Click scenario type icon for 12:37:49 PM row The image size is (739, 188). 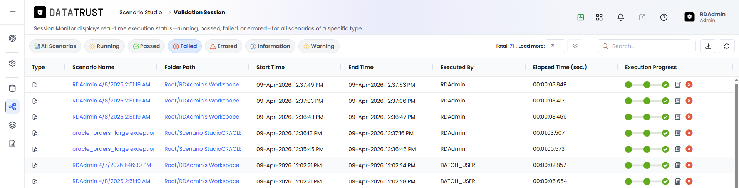pos(35,85)
